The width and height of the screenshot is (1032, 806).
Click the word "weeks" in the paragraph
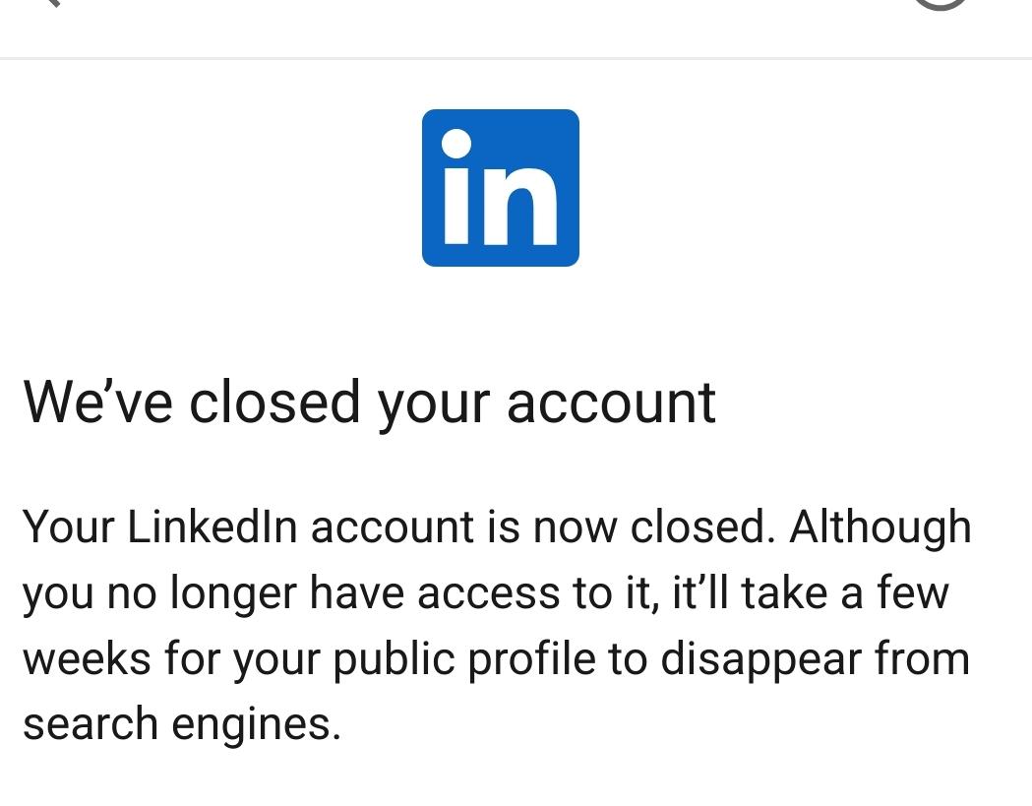click(x=87, y=657)
